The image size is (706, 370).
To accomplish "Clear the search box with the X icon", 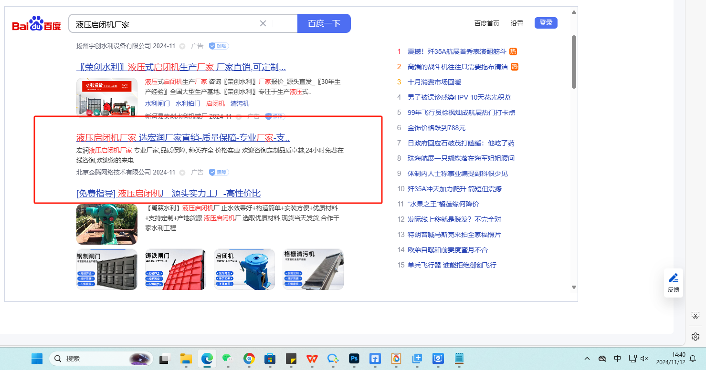I will click(263, 23).
